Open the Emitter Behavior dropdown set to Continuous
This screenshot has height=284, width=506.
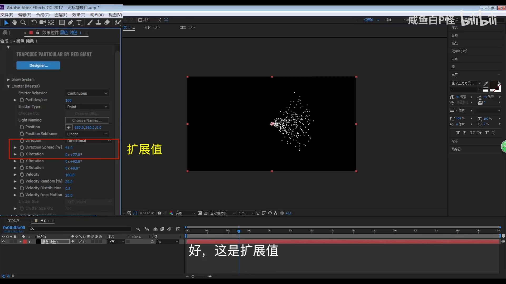tap(87, 93)
